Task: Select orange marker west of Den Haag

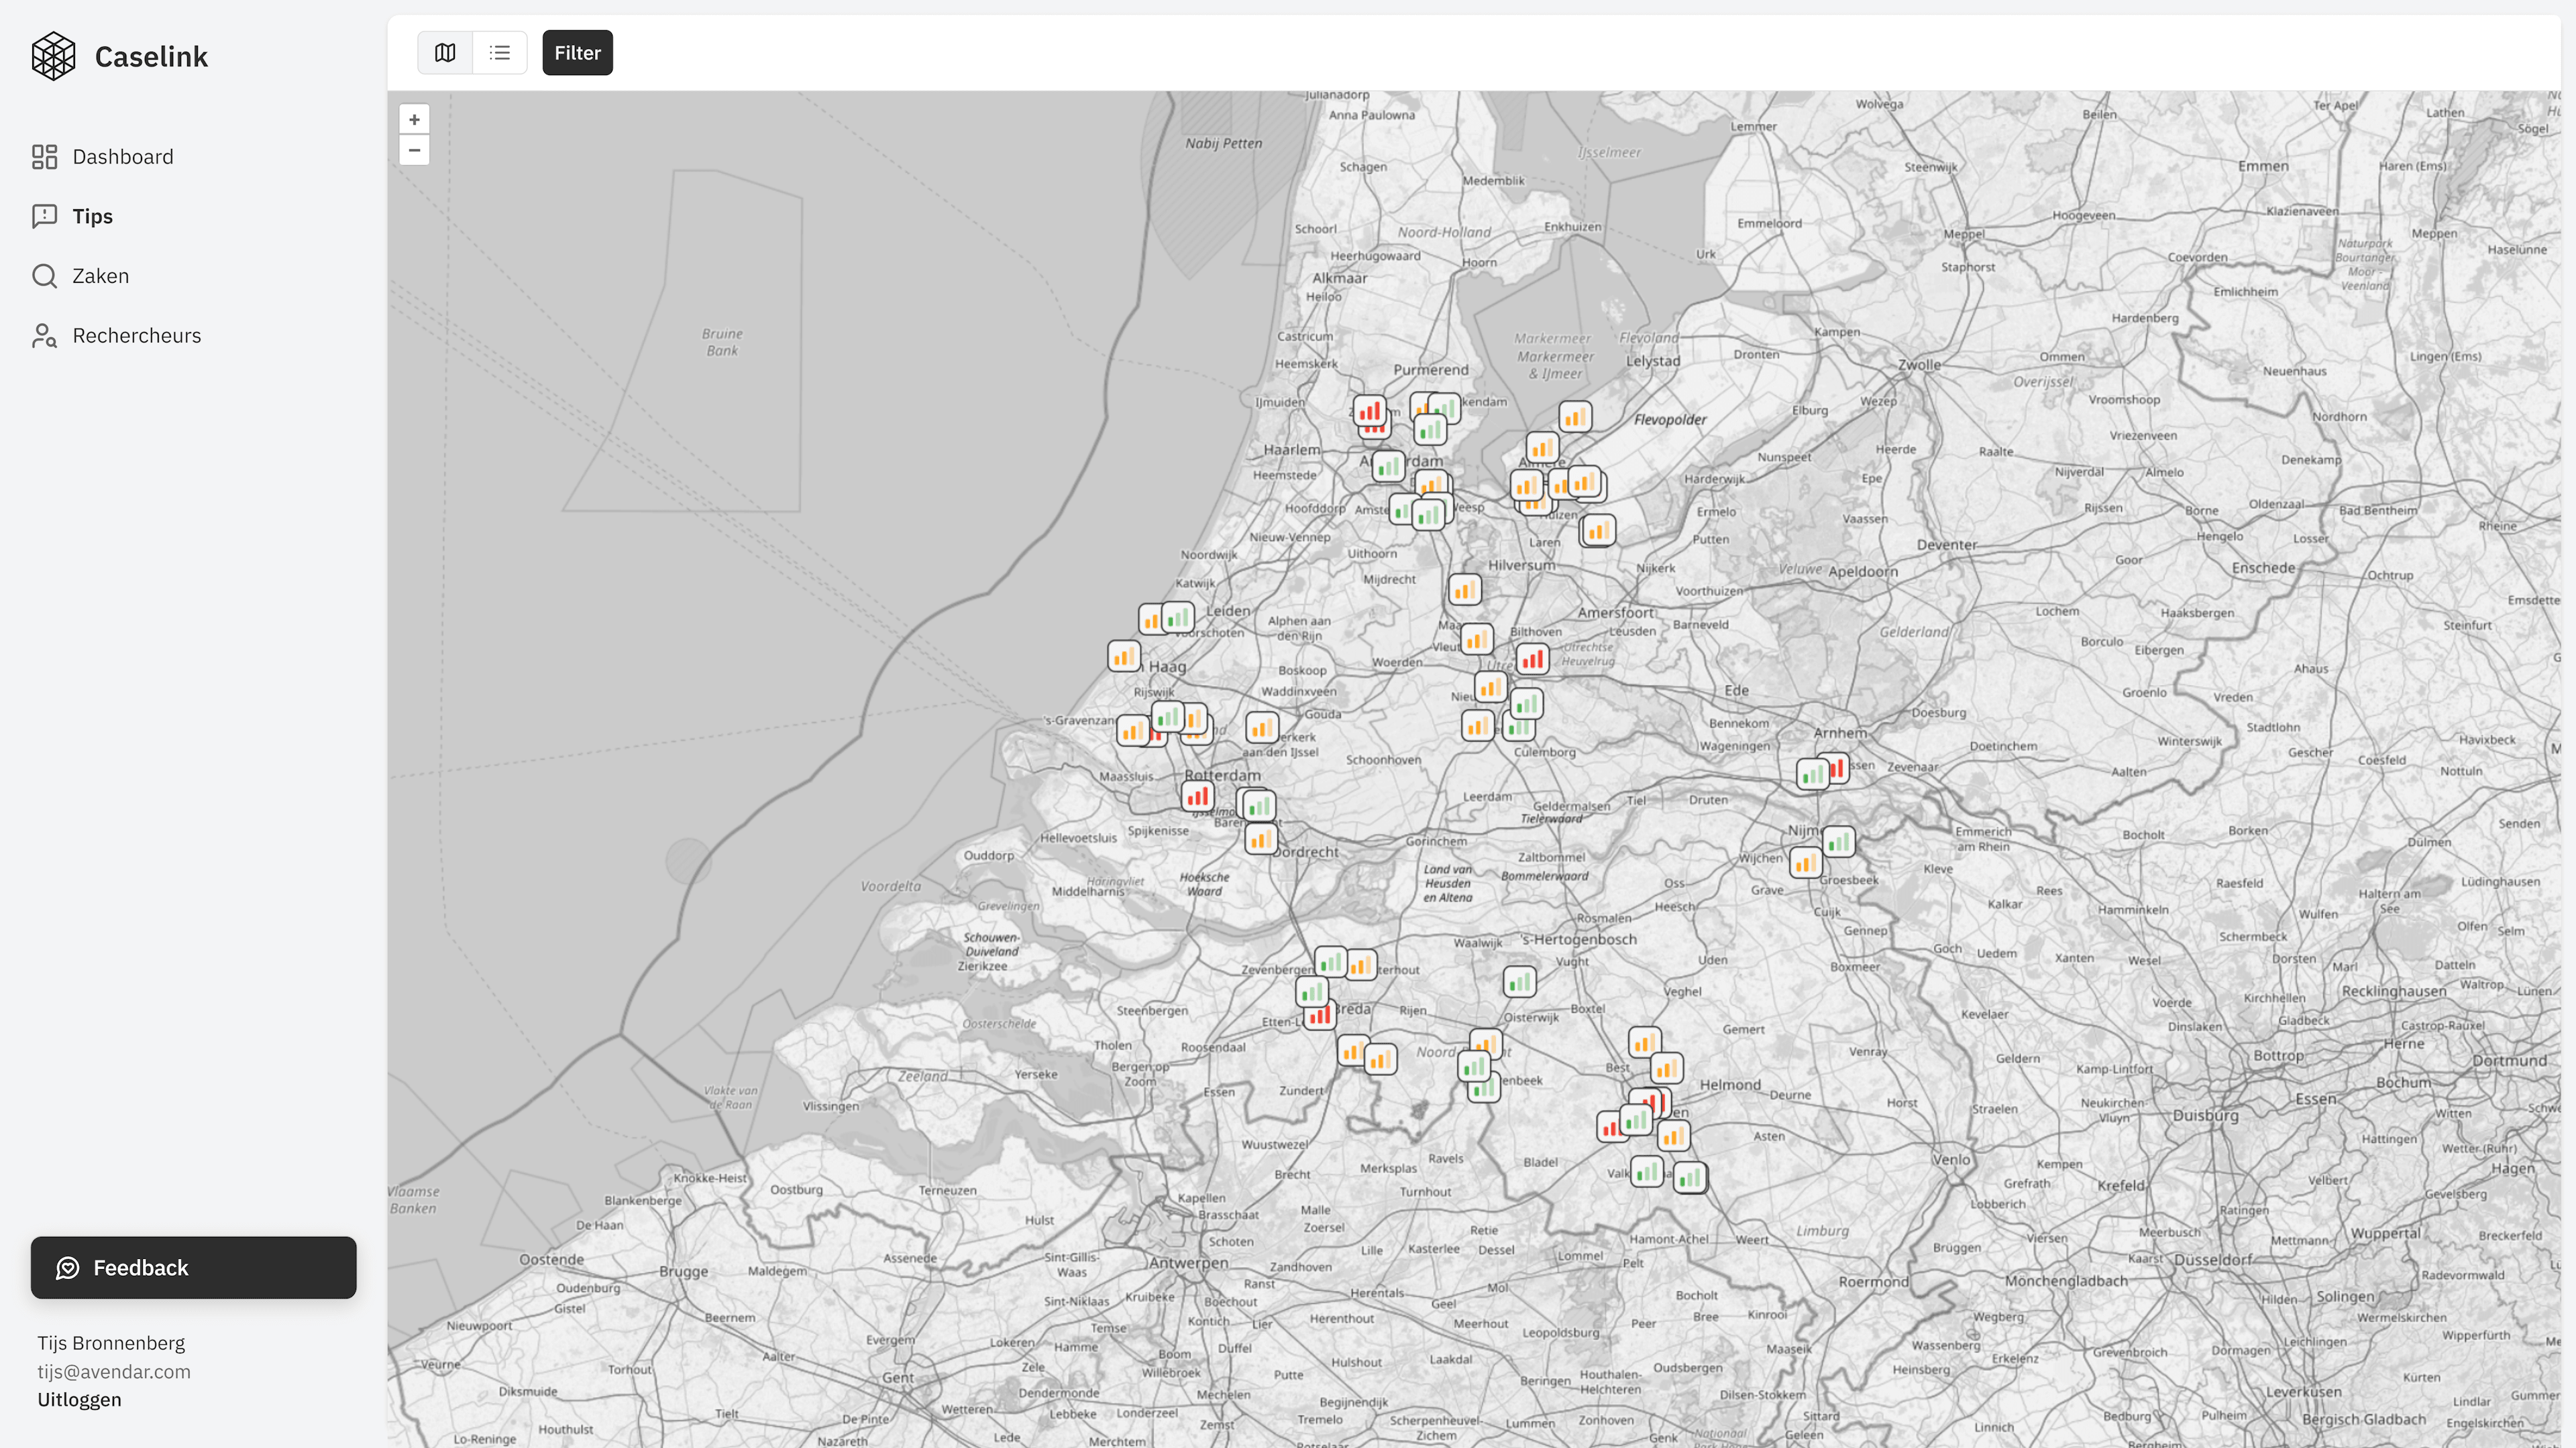Action: coord(1123,656)
